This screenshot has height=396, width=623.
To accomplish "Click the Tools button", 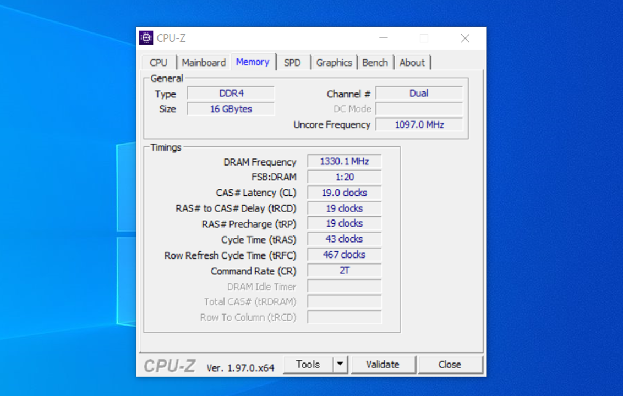I will click(308, 365).
